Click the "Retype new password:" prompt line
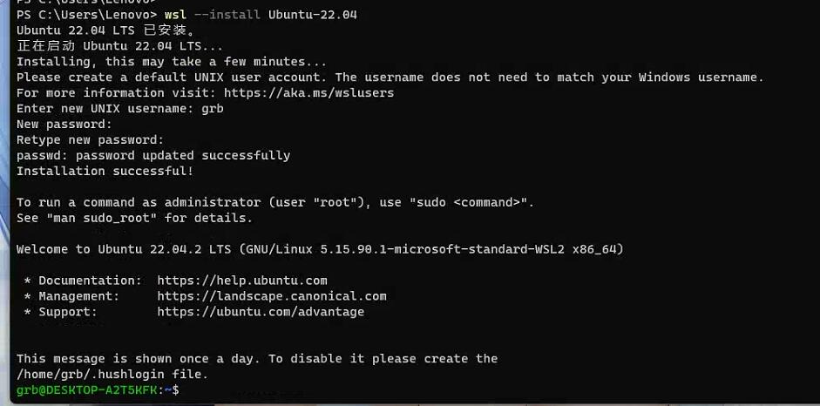Screen dimensions: 820x406 tap(91, 140)
